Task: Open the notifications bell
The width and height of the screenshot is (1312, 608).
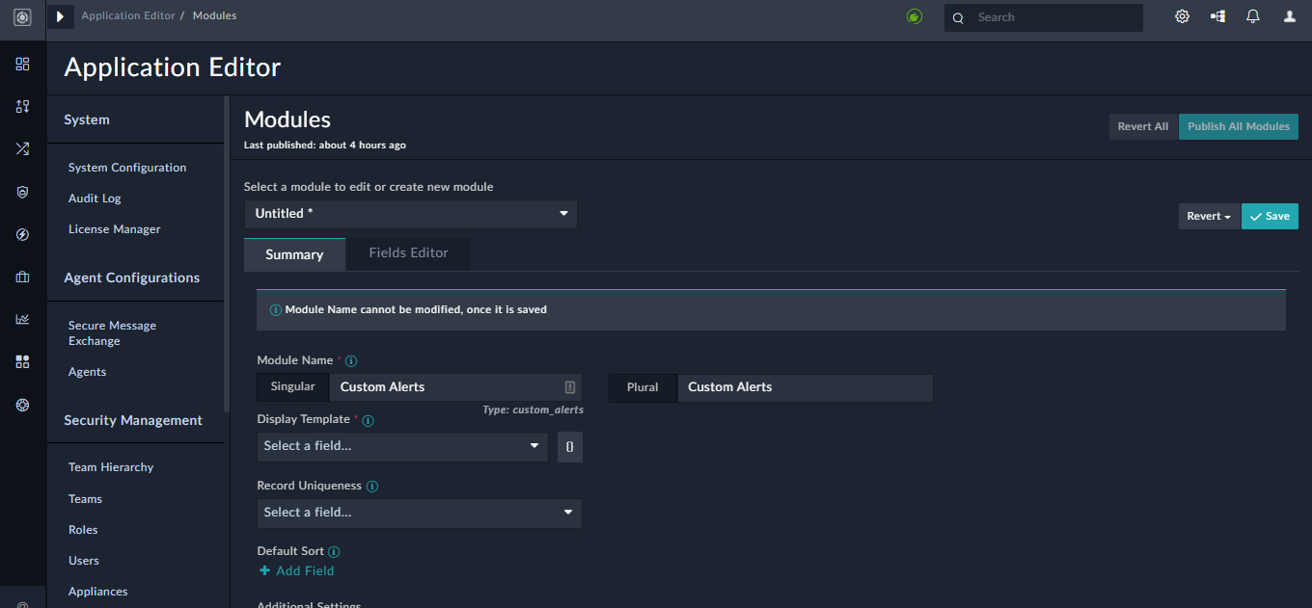Action: (x=1251, y=16)
